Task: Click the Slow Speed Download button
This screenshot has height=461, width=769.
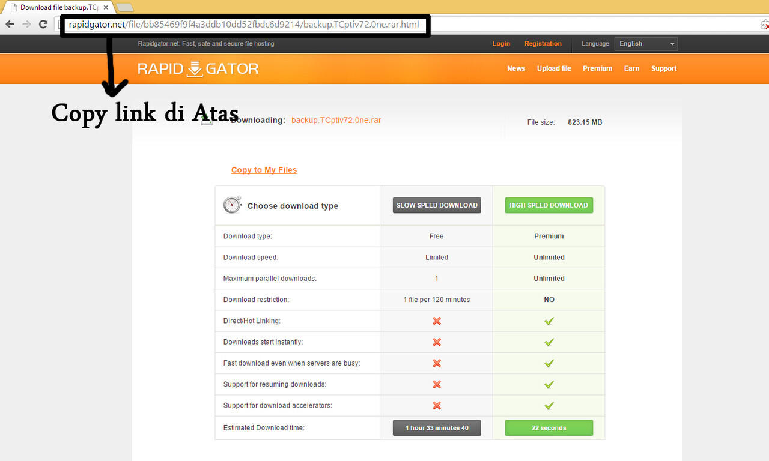Action: (x=437, y=205)
